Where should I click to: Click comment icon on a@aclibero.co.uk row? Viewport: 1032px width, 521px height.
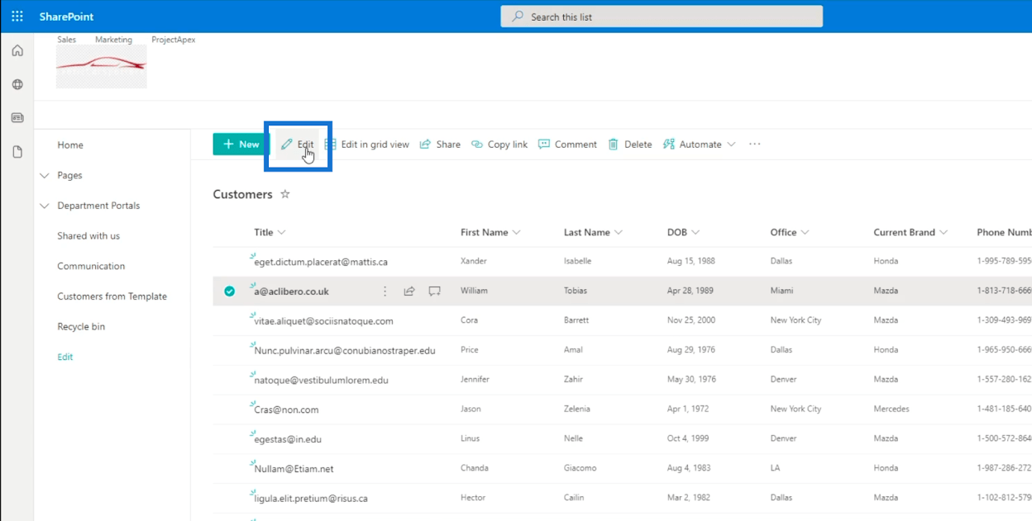434,291
